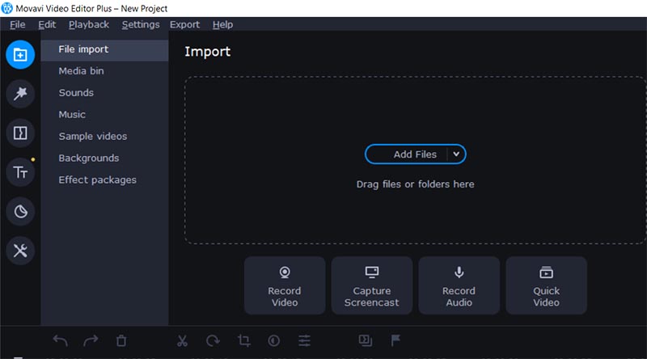This screenshot has width=647, height=359.
Task: Click the Delete trash can icon
Action: tap(121, 341)
